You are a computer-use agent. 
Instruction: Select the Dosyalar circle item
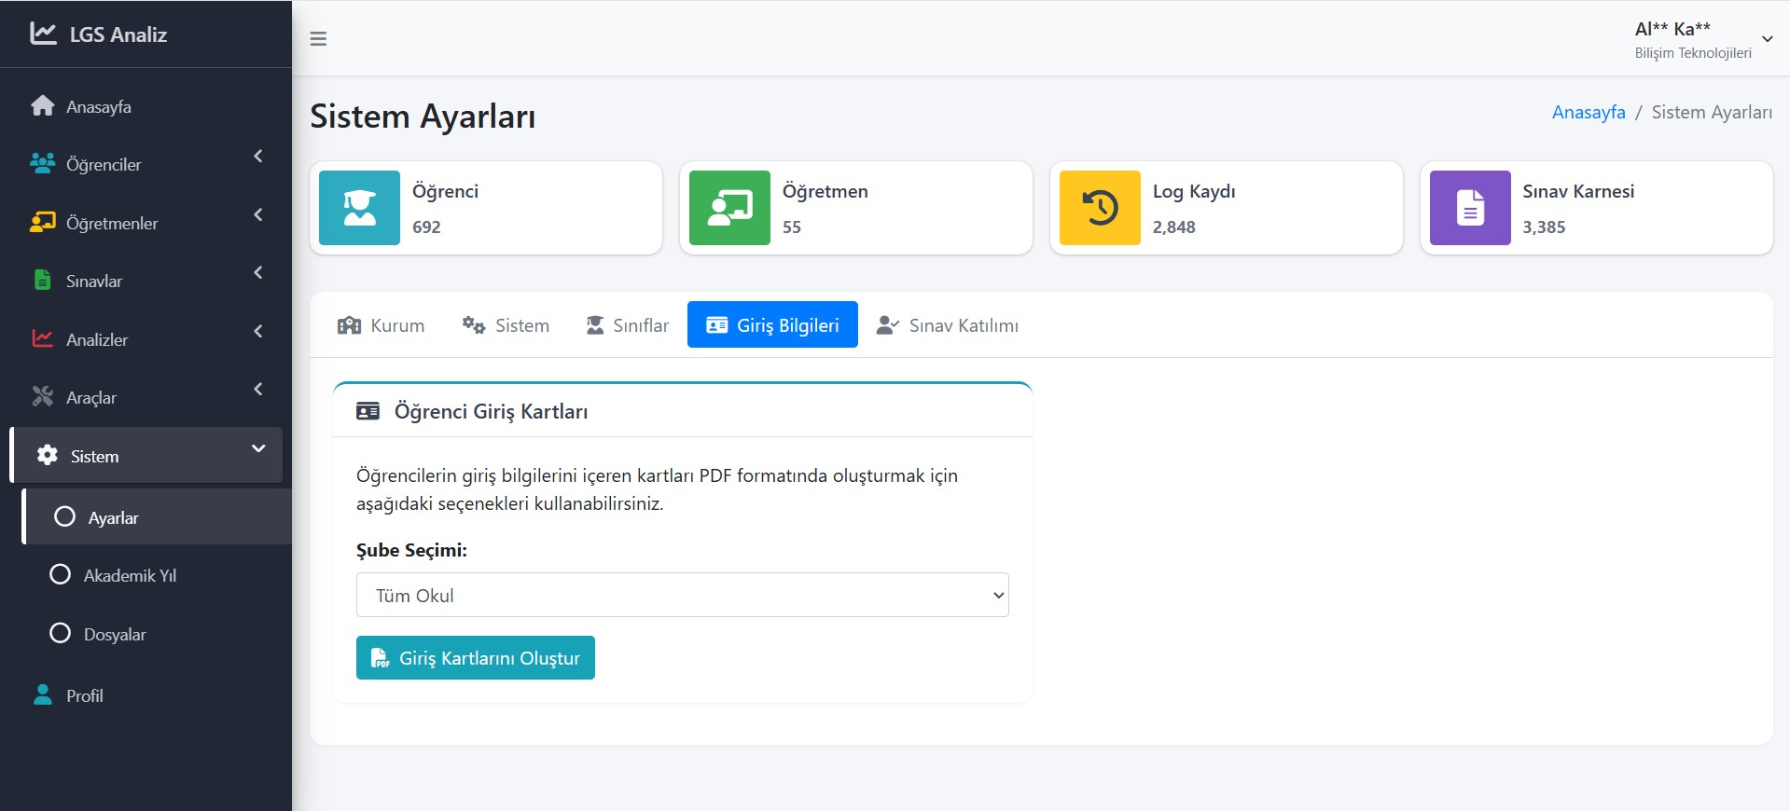[61, 634]
